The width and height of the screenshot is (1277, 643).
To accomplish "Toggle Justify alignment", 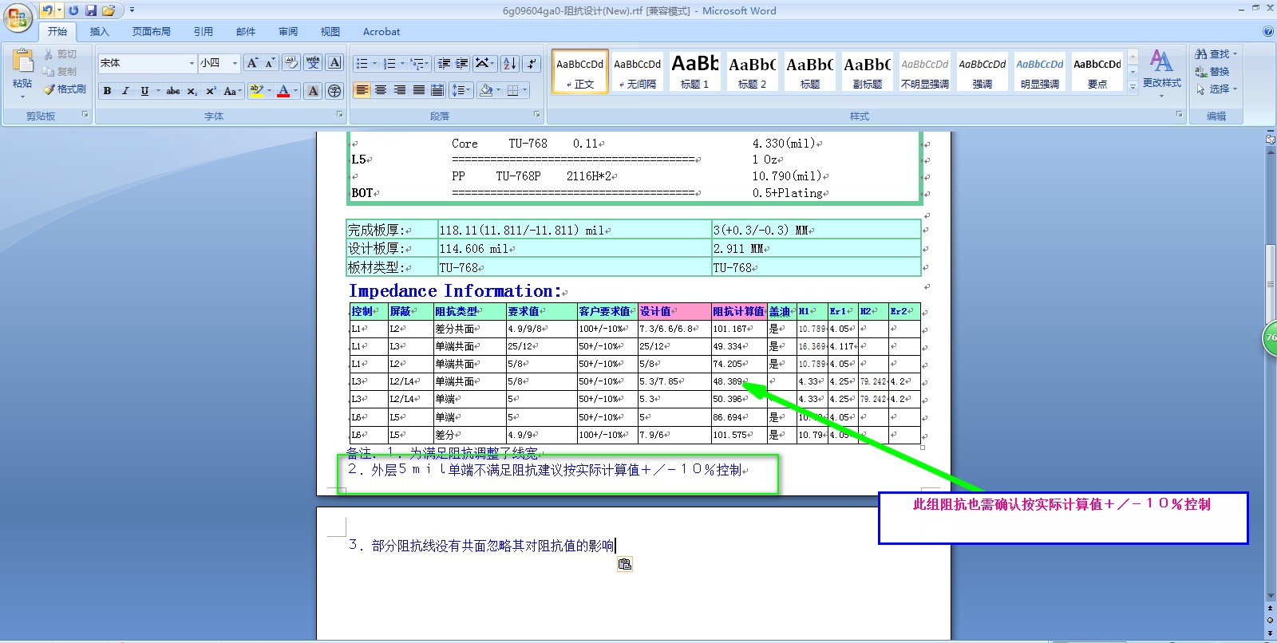I will click(418, 90).
